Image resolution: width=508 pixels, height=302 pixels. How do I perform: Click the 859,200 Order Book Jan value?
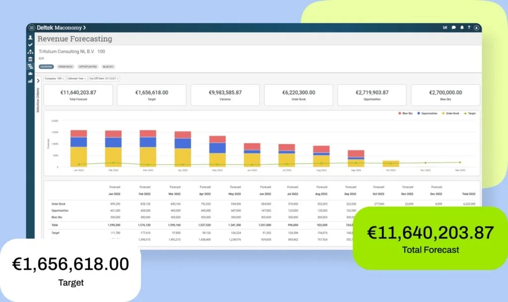click(115, 204)
